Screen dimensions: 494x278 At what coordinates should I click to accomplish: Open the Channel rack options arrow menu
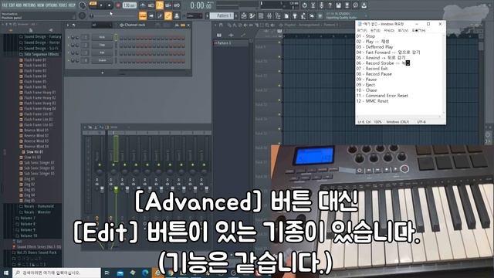68,25
